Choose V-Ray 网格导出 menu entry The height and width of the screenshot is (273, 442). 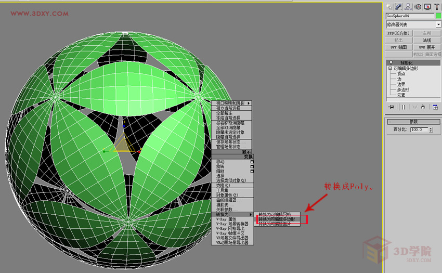[232, 229]
